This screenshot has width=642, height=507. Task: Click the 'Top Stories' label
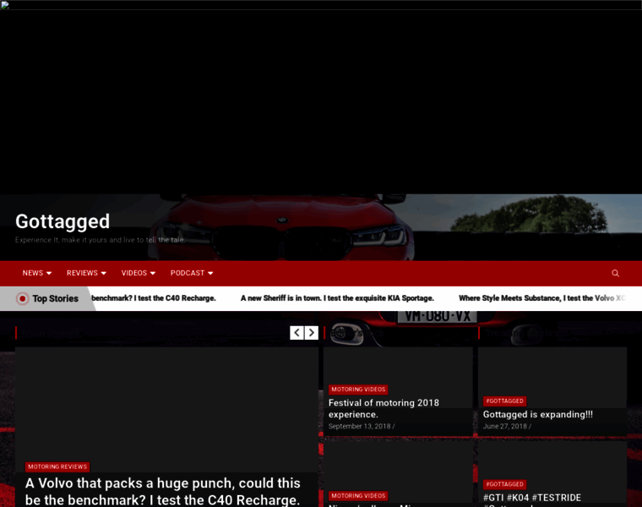55,298
